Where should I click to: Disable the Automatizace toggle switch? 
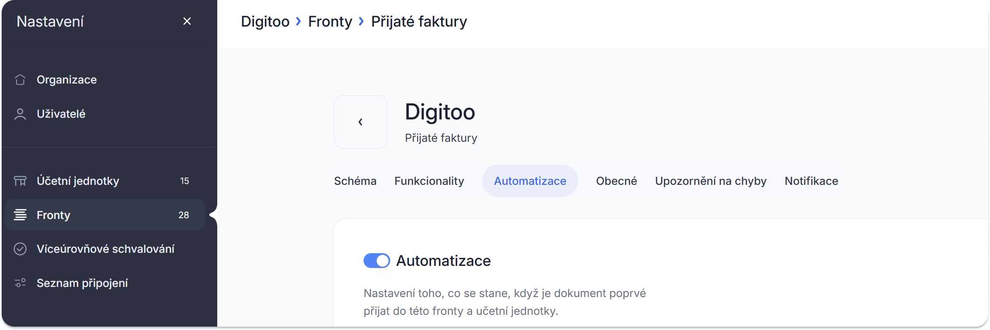(377, 261)
